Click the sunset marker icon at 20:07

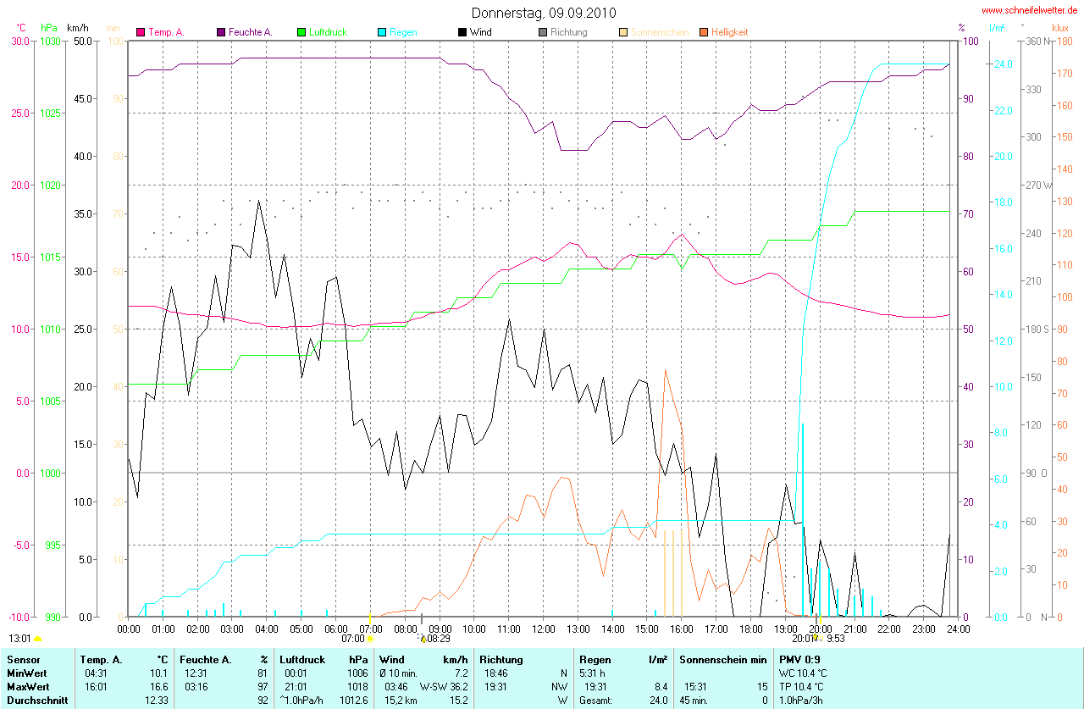[819, 638]
